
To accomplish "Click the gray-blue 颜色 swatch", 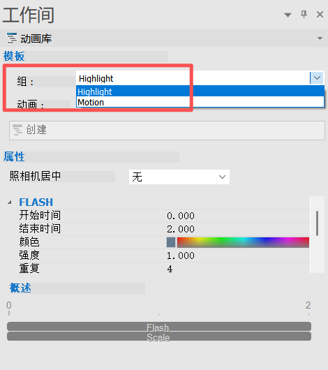I will point(171,242).
